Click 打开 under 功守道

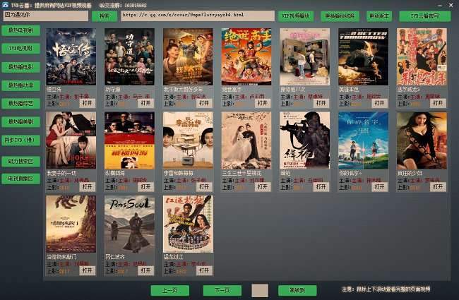pos(145,103)
